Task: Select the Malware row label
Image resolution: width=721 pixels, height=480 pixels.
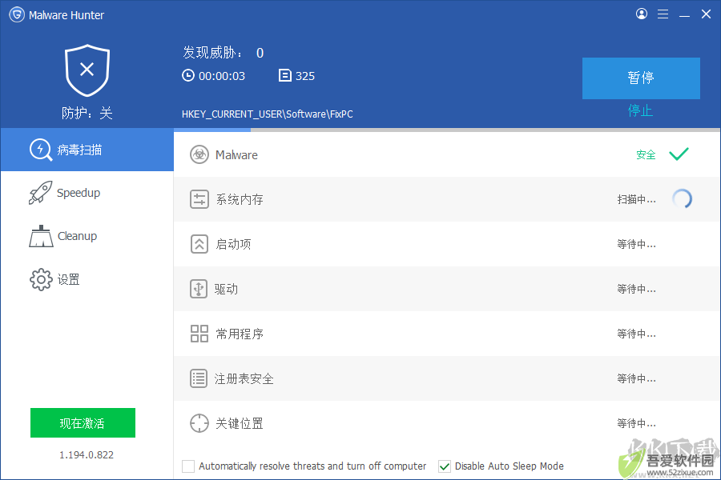Action: pyautogui.click(x=236, y=154)
